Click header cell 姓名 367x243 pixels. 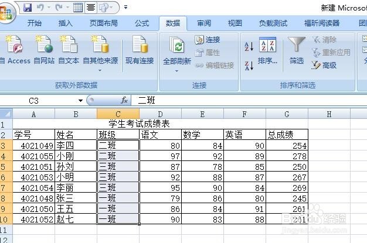click(x=76, y=135)
